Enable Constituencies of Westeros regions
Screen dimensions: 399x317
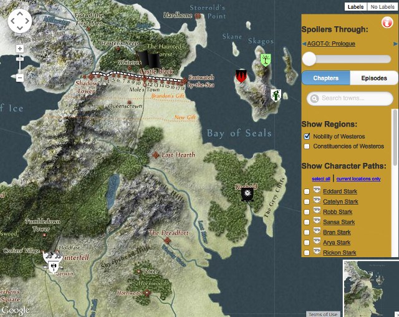pos(307,147)
